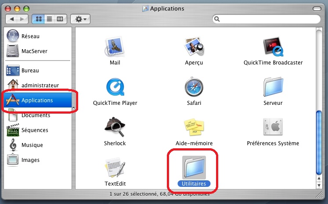Click the window resize grip corner
The image size is (328, 204).
(319, 195)
